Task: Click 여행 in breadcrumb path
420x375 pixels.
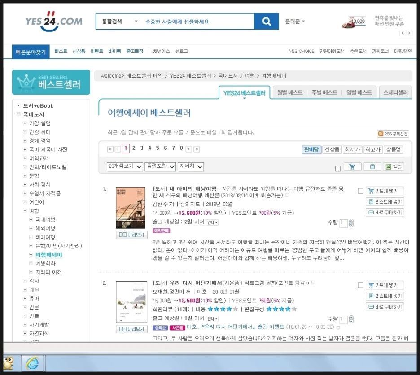Action: pyautogui.click(x=249, y=76)
